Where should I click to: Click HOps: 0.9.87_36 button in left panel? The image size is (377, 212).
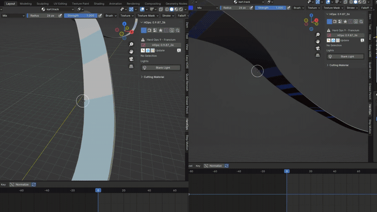[x=161, y=45]
